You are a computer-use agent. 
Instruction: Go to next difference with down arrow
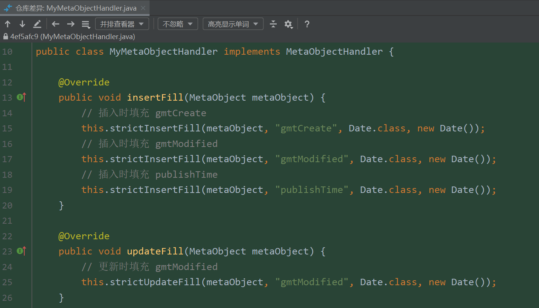pyautogui.click(x=22, y=24)
